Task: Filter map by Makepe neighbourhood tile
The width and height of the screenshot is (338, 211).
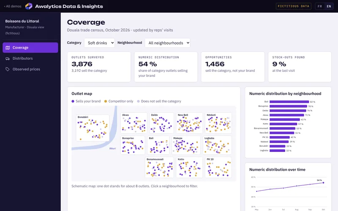Action: tap(186, 145)
